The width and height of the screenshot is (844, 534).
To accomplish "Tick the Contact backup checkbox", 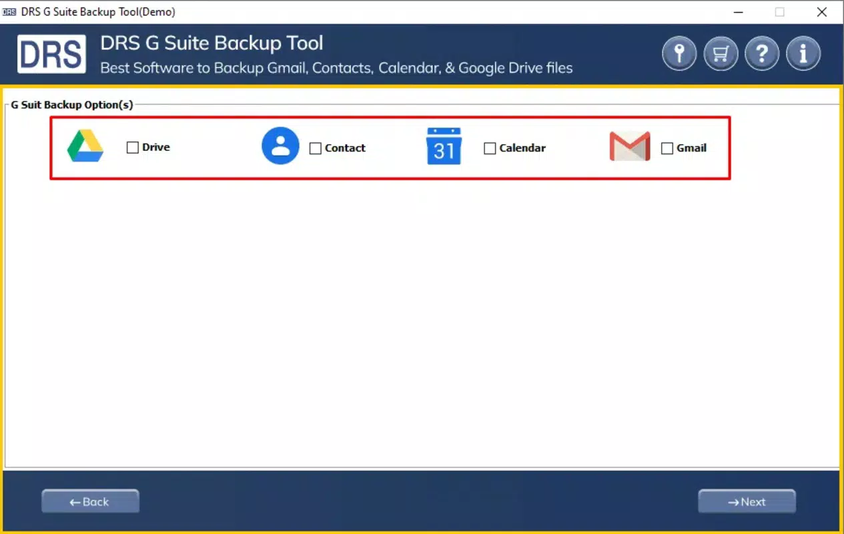I will (x=316, y=148).
